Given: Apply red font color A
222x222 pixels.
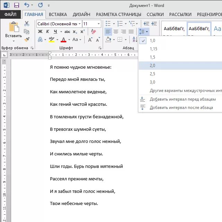Looking at the screenshot, I should (x=63, y=40).
